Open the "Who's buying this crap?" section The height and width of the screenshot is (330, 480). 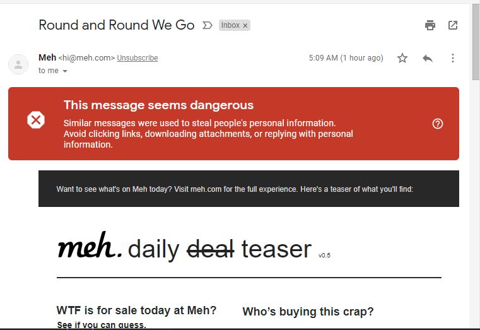308,312
